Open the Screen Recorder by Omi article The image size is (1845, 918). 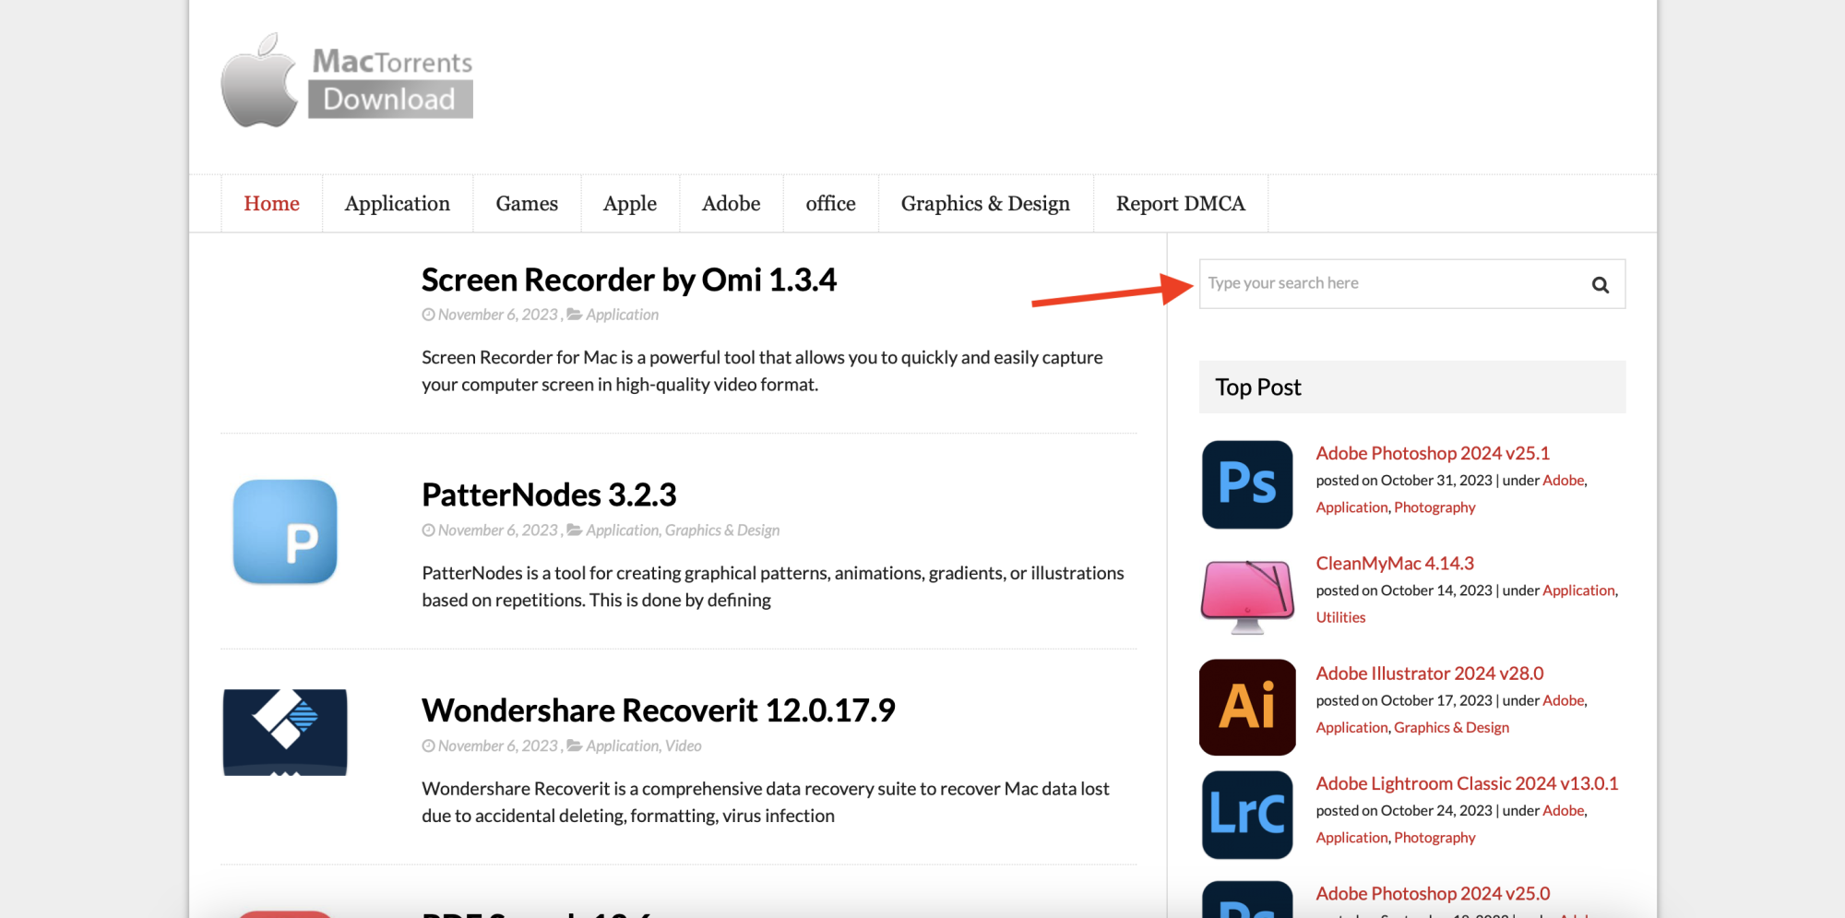[x=630, y=280]
